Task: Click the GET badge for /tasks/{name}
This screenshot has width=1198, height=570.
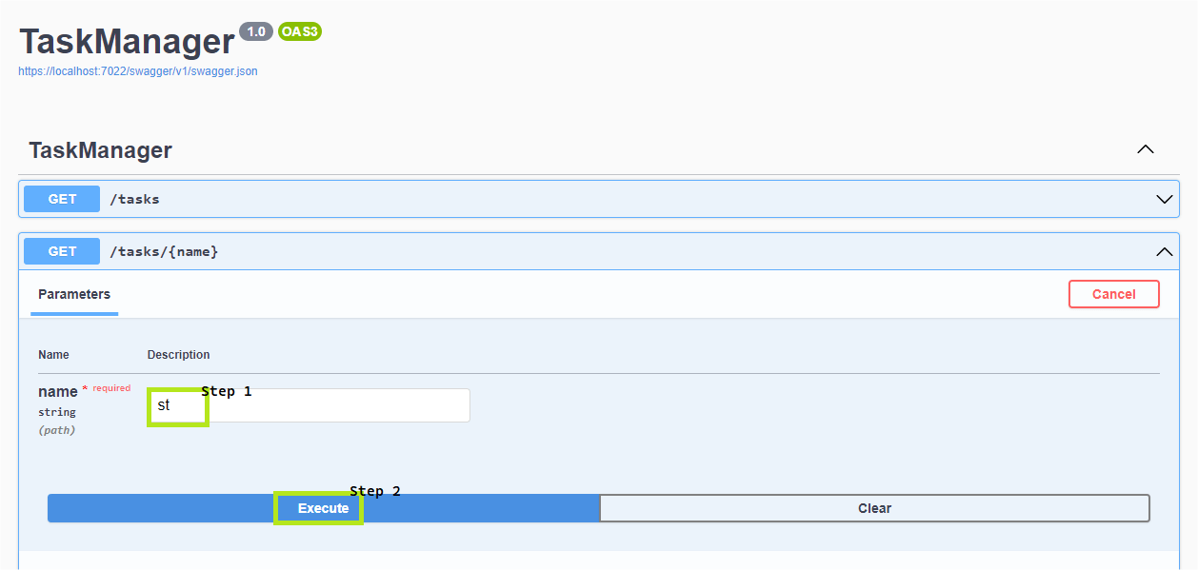Action: click(x=62, y=251)
